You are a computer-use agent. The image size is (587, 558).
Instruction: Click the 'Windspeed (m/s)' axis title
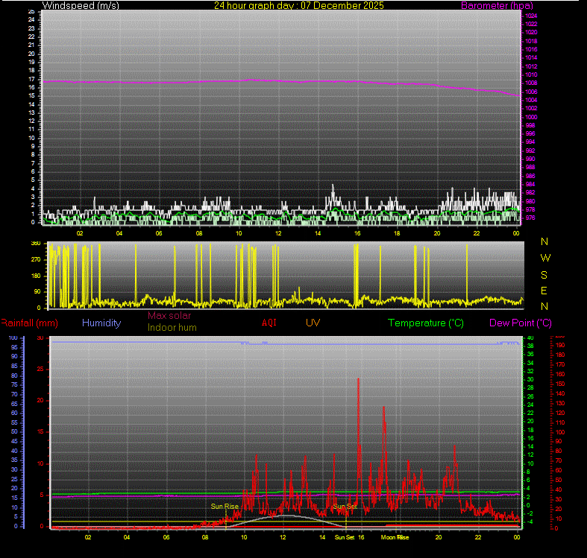[81, 5]
